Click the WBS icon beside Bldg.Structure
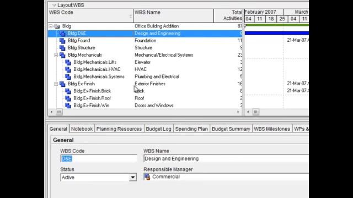 (62, 48)
